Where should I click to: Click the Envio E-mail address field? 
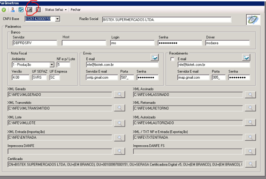point(122,65)
